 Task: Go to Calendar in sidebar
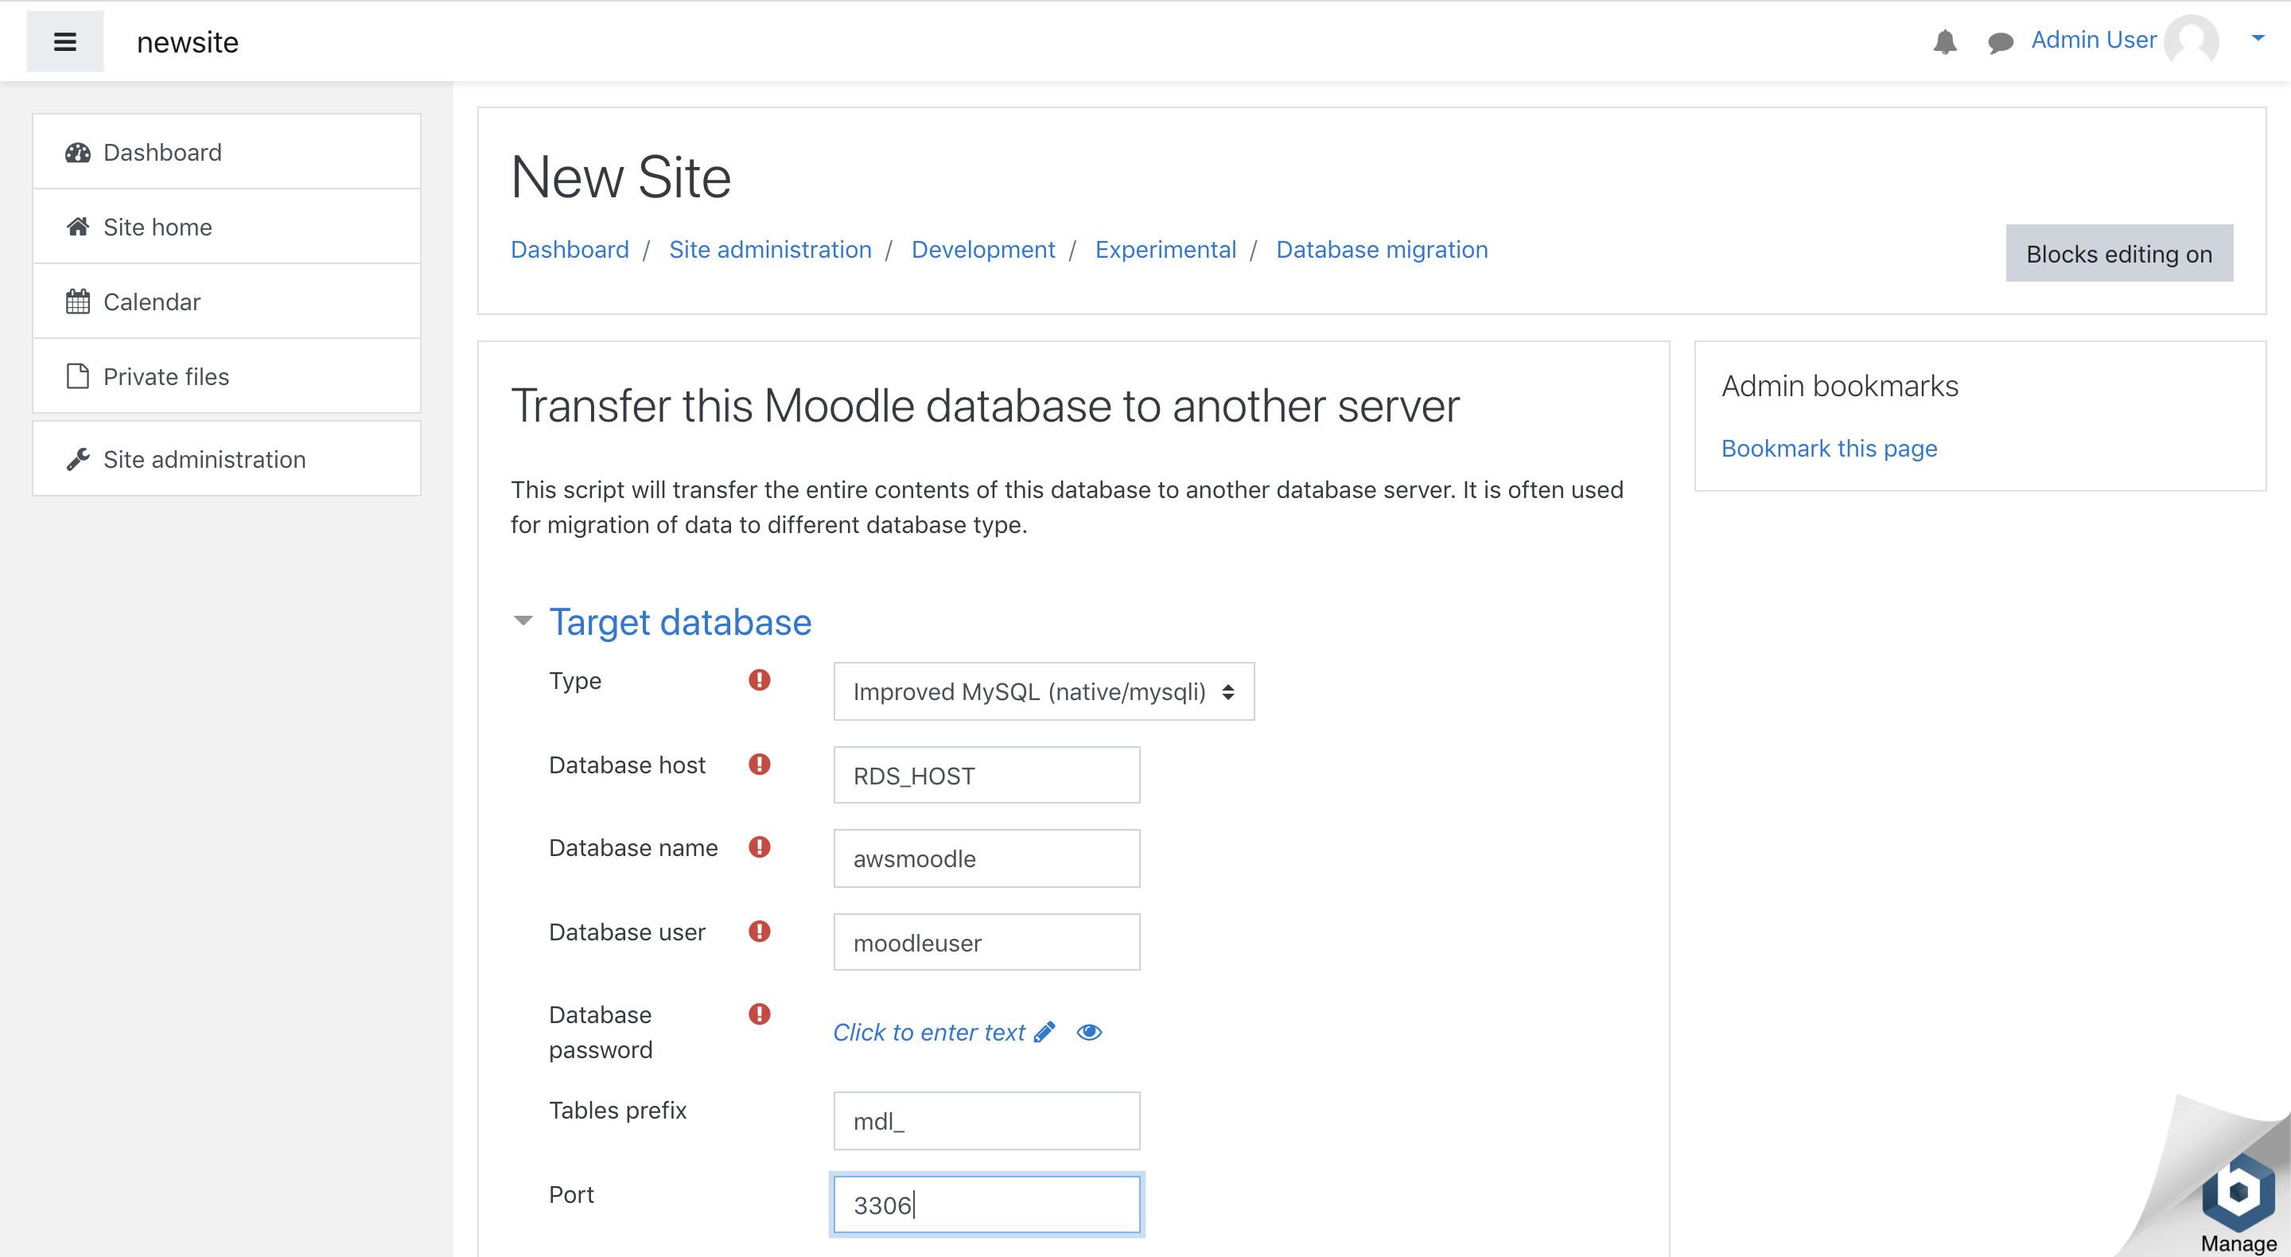(151, 302)
